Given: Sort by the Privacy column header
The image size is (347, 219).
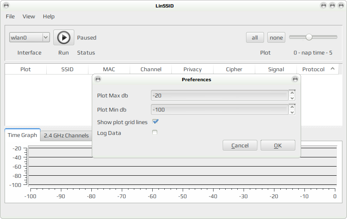Looking at the screenshot, I should coord(193,70).
